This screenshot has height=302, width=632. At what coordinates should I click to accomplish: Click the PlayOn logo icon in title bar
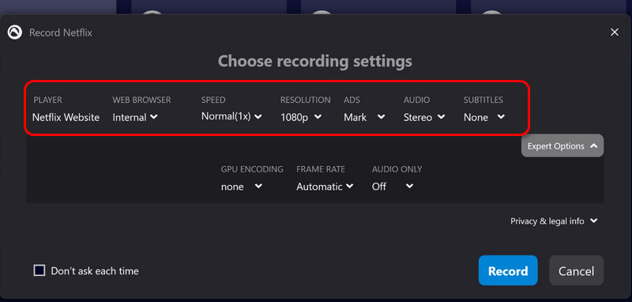(15, 32)
